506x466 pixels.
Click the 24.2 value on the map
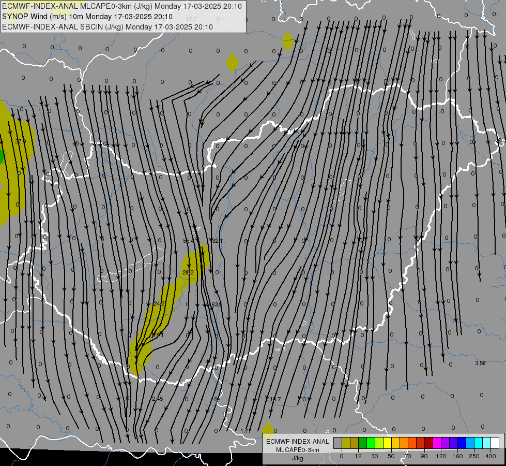[159, 303]
